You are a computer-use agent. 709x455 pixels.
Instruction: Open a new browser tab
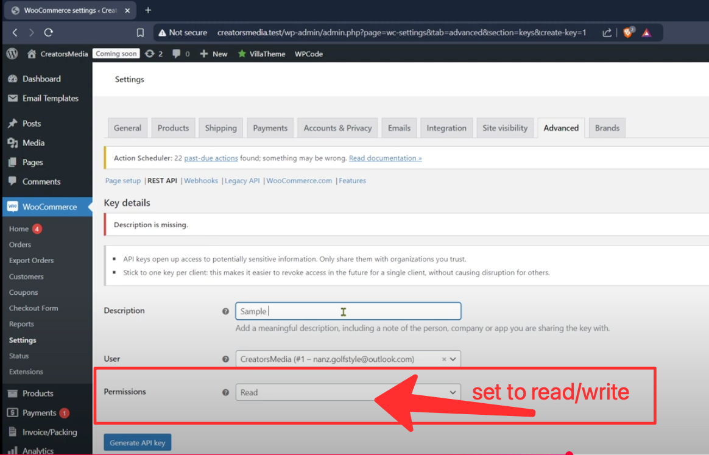(148, 10)
